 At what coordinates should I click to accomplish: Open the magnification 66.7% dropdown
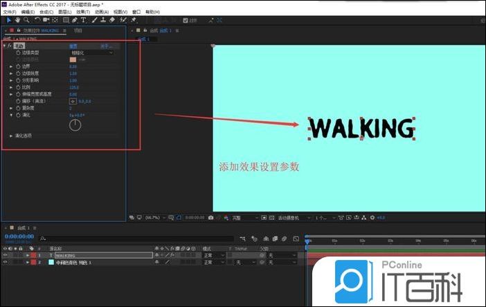pos(152,218)
